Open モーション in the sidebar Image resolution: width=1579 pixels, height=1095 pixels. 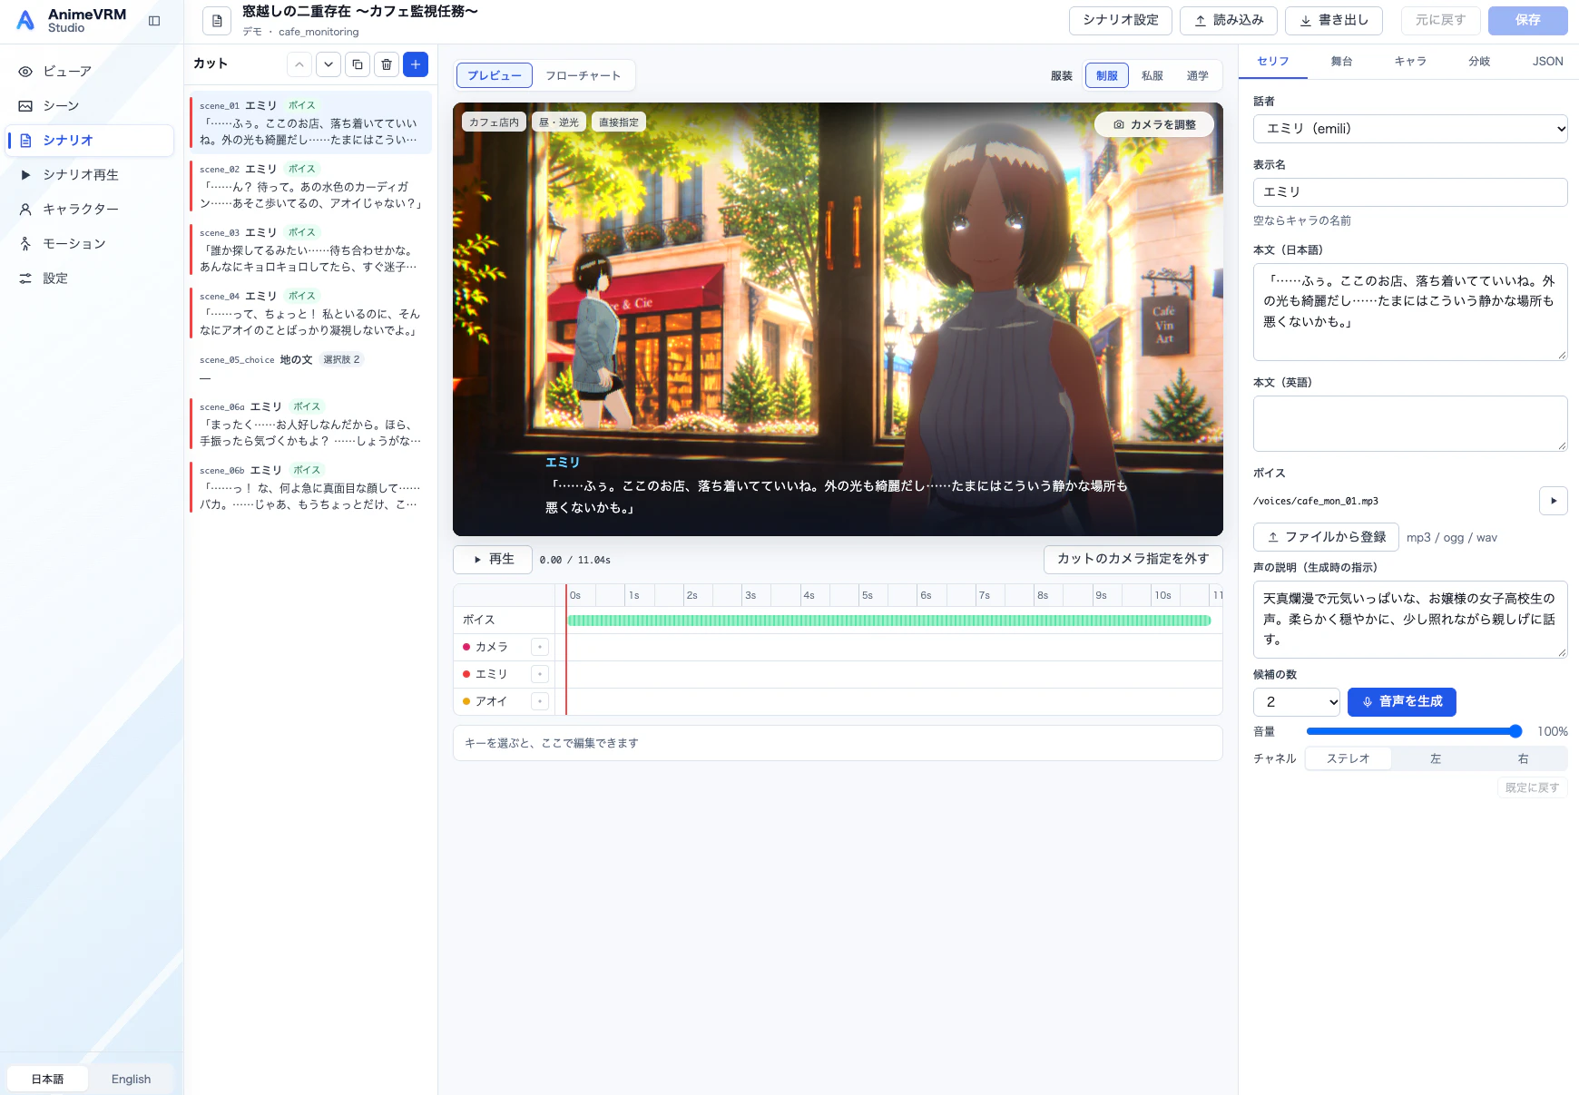pos(91,244)
